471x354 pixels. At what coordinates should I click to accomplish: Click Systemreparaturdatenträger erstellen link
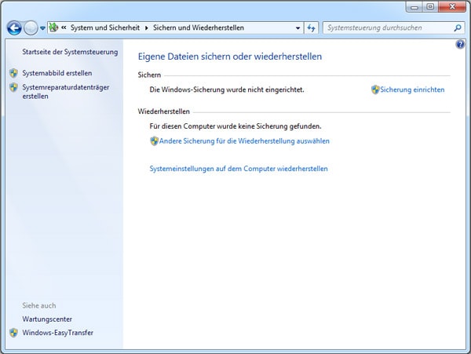65,92
